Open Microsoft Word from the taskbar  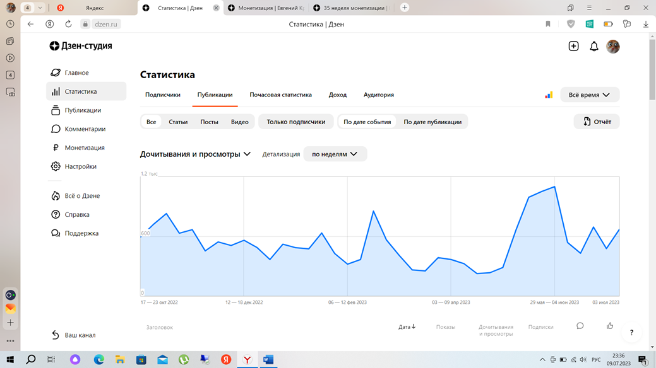[x=268, y=360]
